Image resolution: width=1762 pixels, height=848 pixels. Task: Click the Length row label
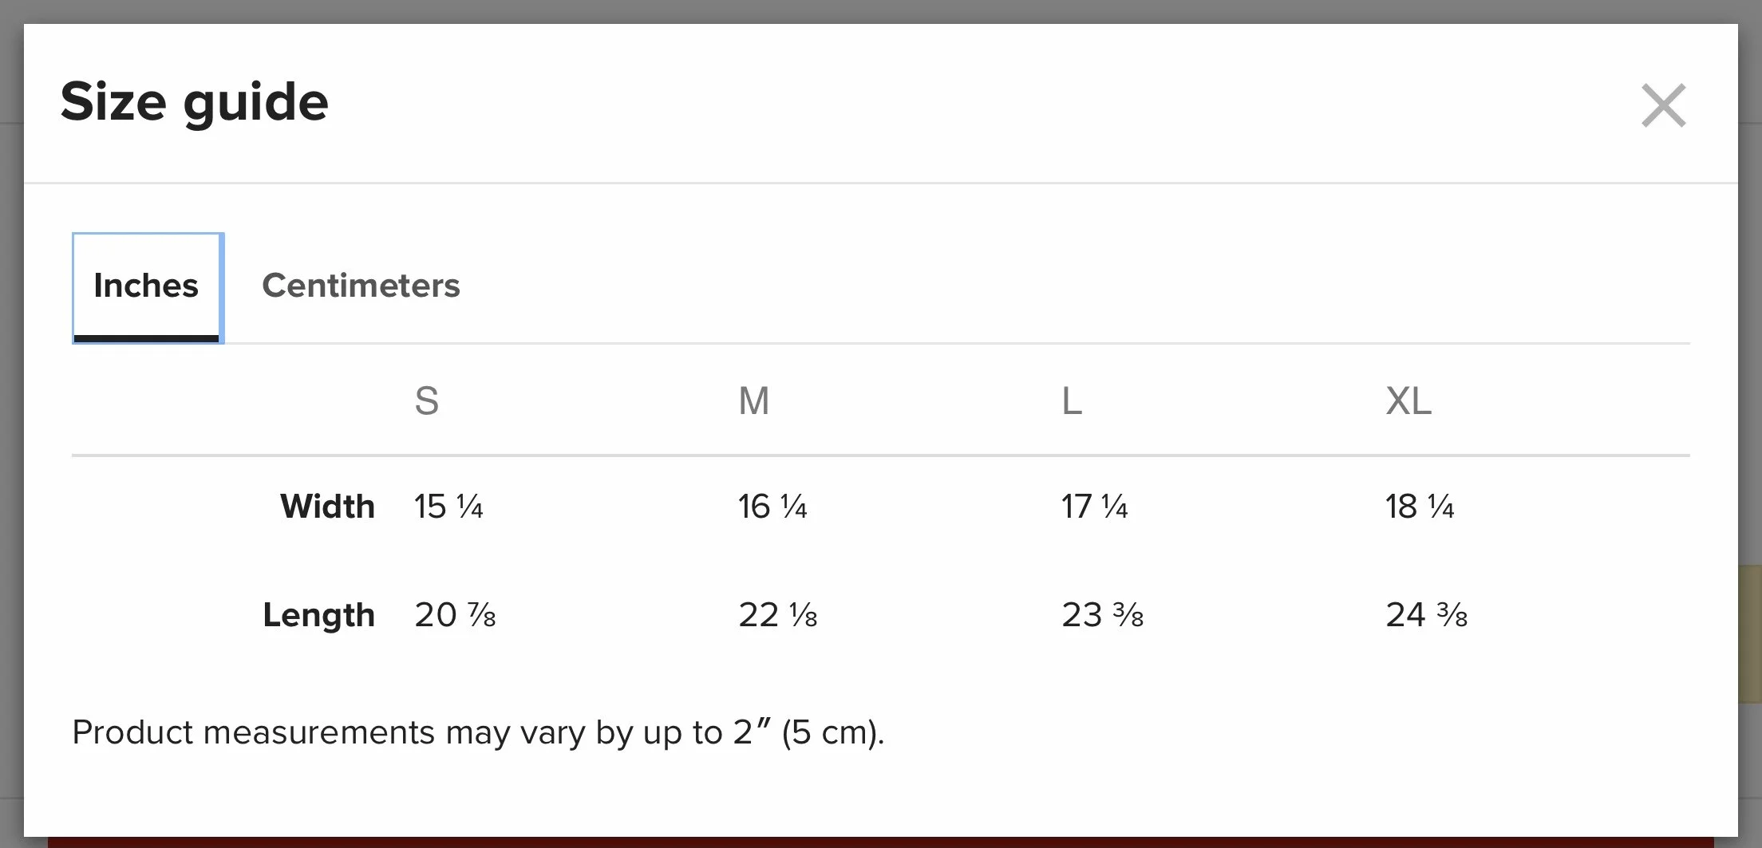[x=318, y=616]
